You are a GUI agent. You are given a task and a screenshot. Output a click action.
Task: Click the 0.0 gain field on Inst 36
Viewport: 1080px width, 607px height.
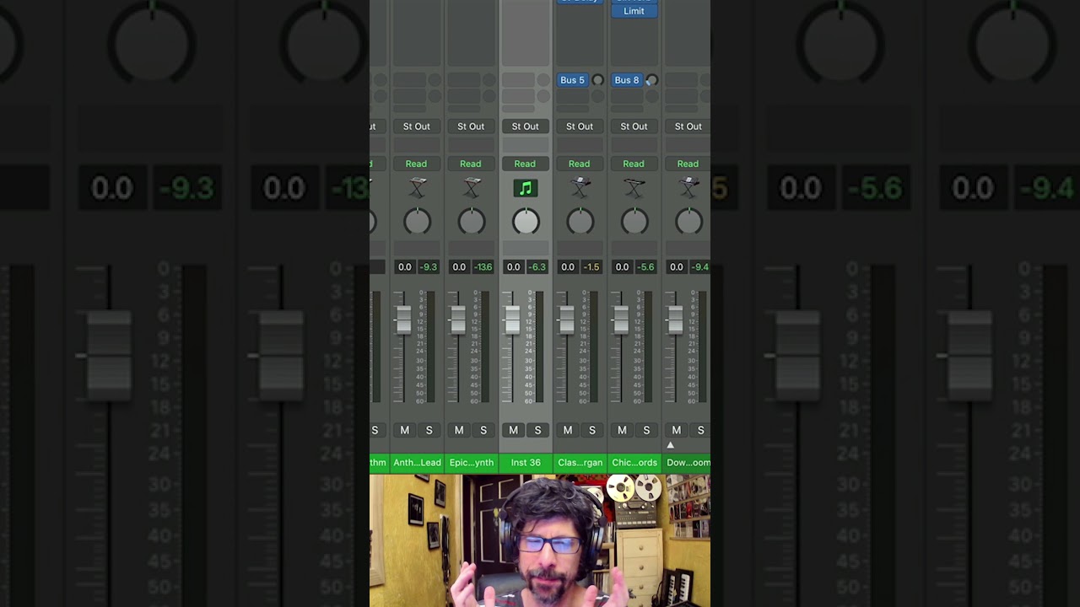(x=513, y=267)
